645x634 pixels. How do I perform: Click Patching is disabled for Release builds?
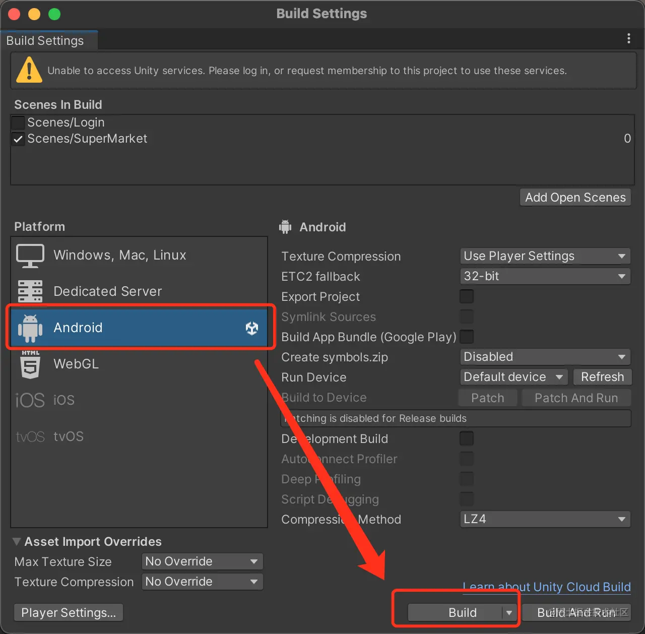pyautogui.click(x=375, y=418)
